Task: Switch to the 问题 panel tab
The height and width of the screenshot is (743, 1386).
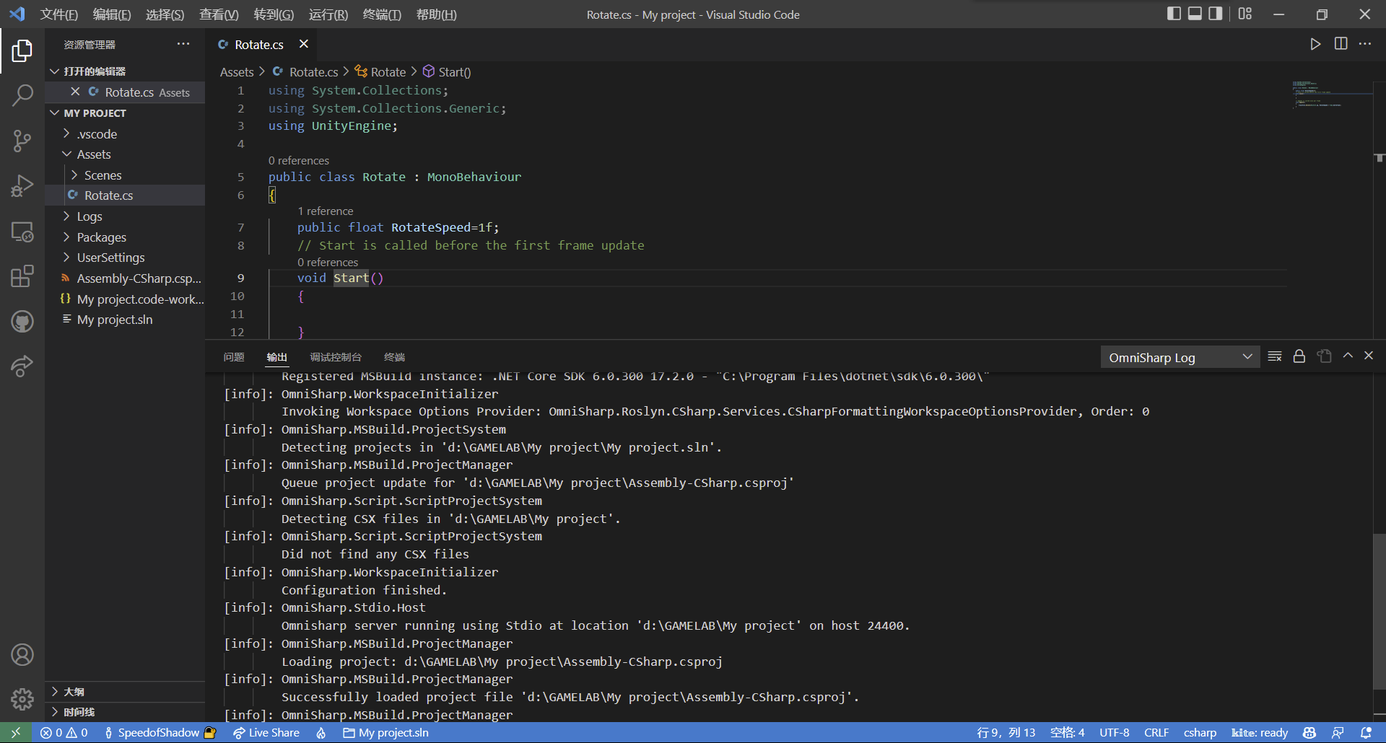Action: [x=234, y=357]
